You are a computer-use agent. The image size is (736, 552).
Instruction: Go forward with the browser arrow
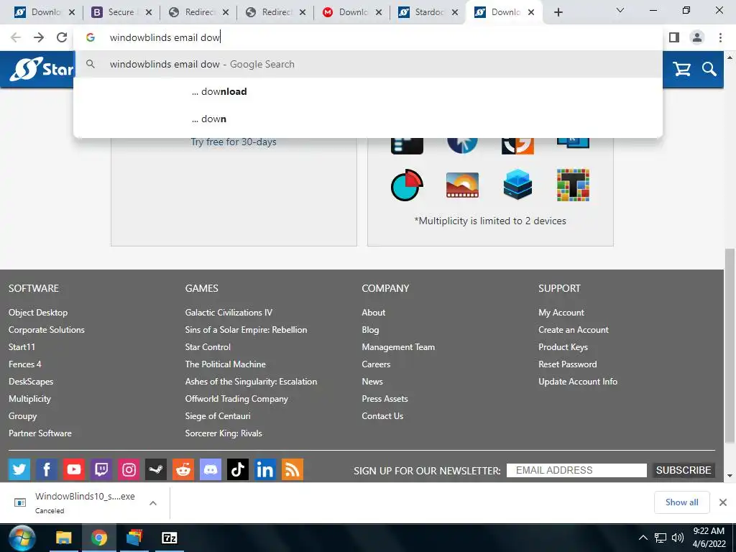coord(39,37)
